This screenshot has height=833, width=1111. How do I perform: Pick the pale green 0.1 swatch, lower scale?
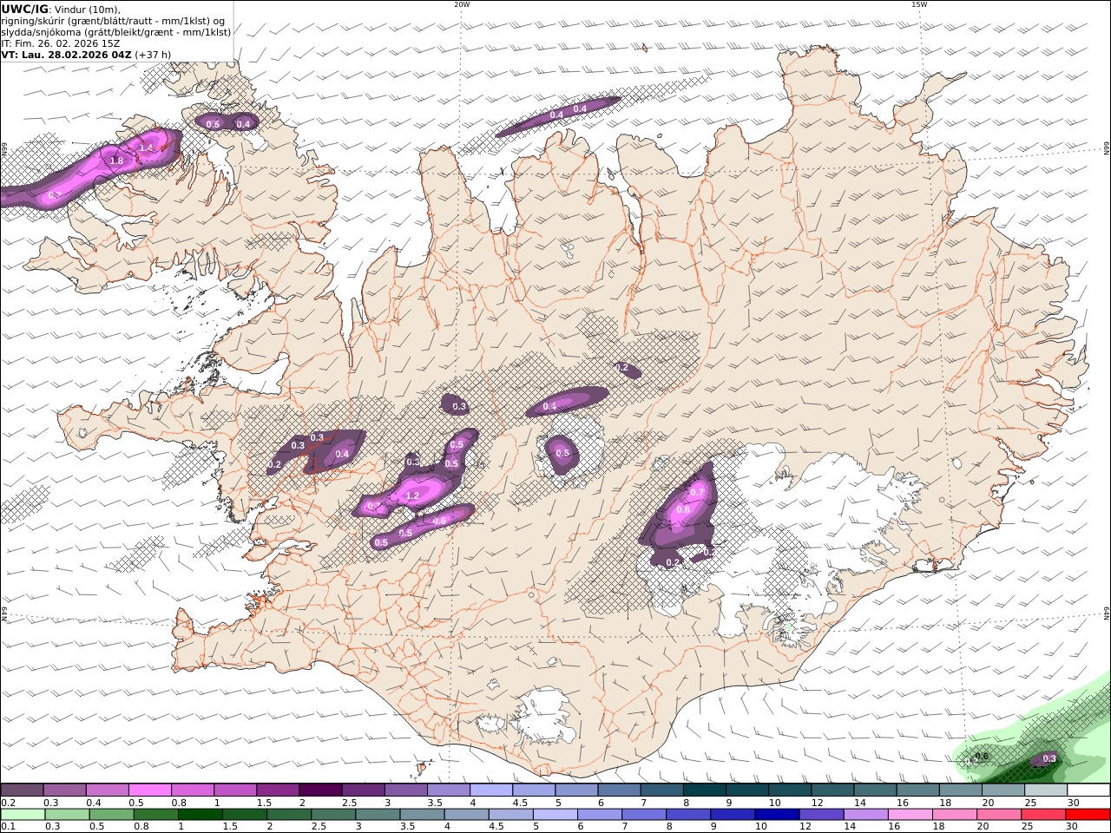point(23,814)
